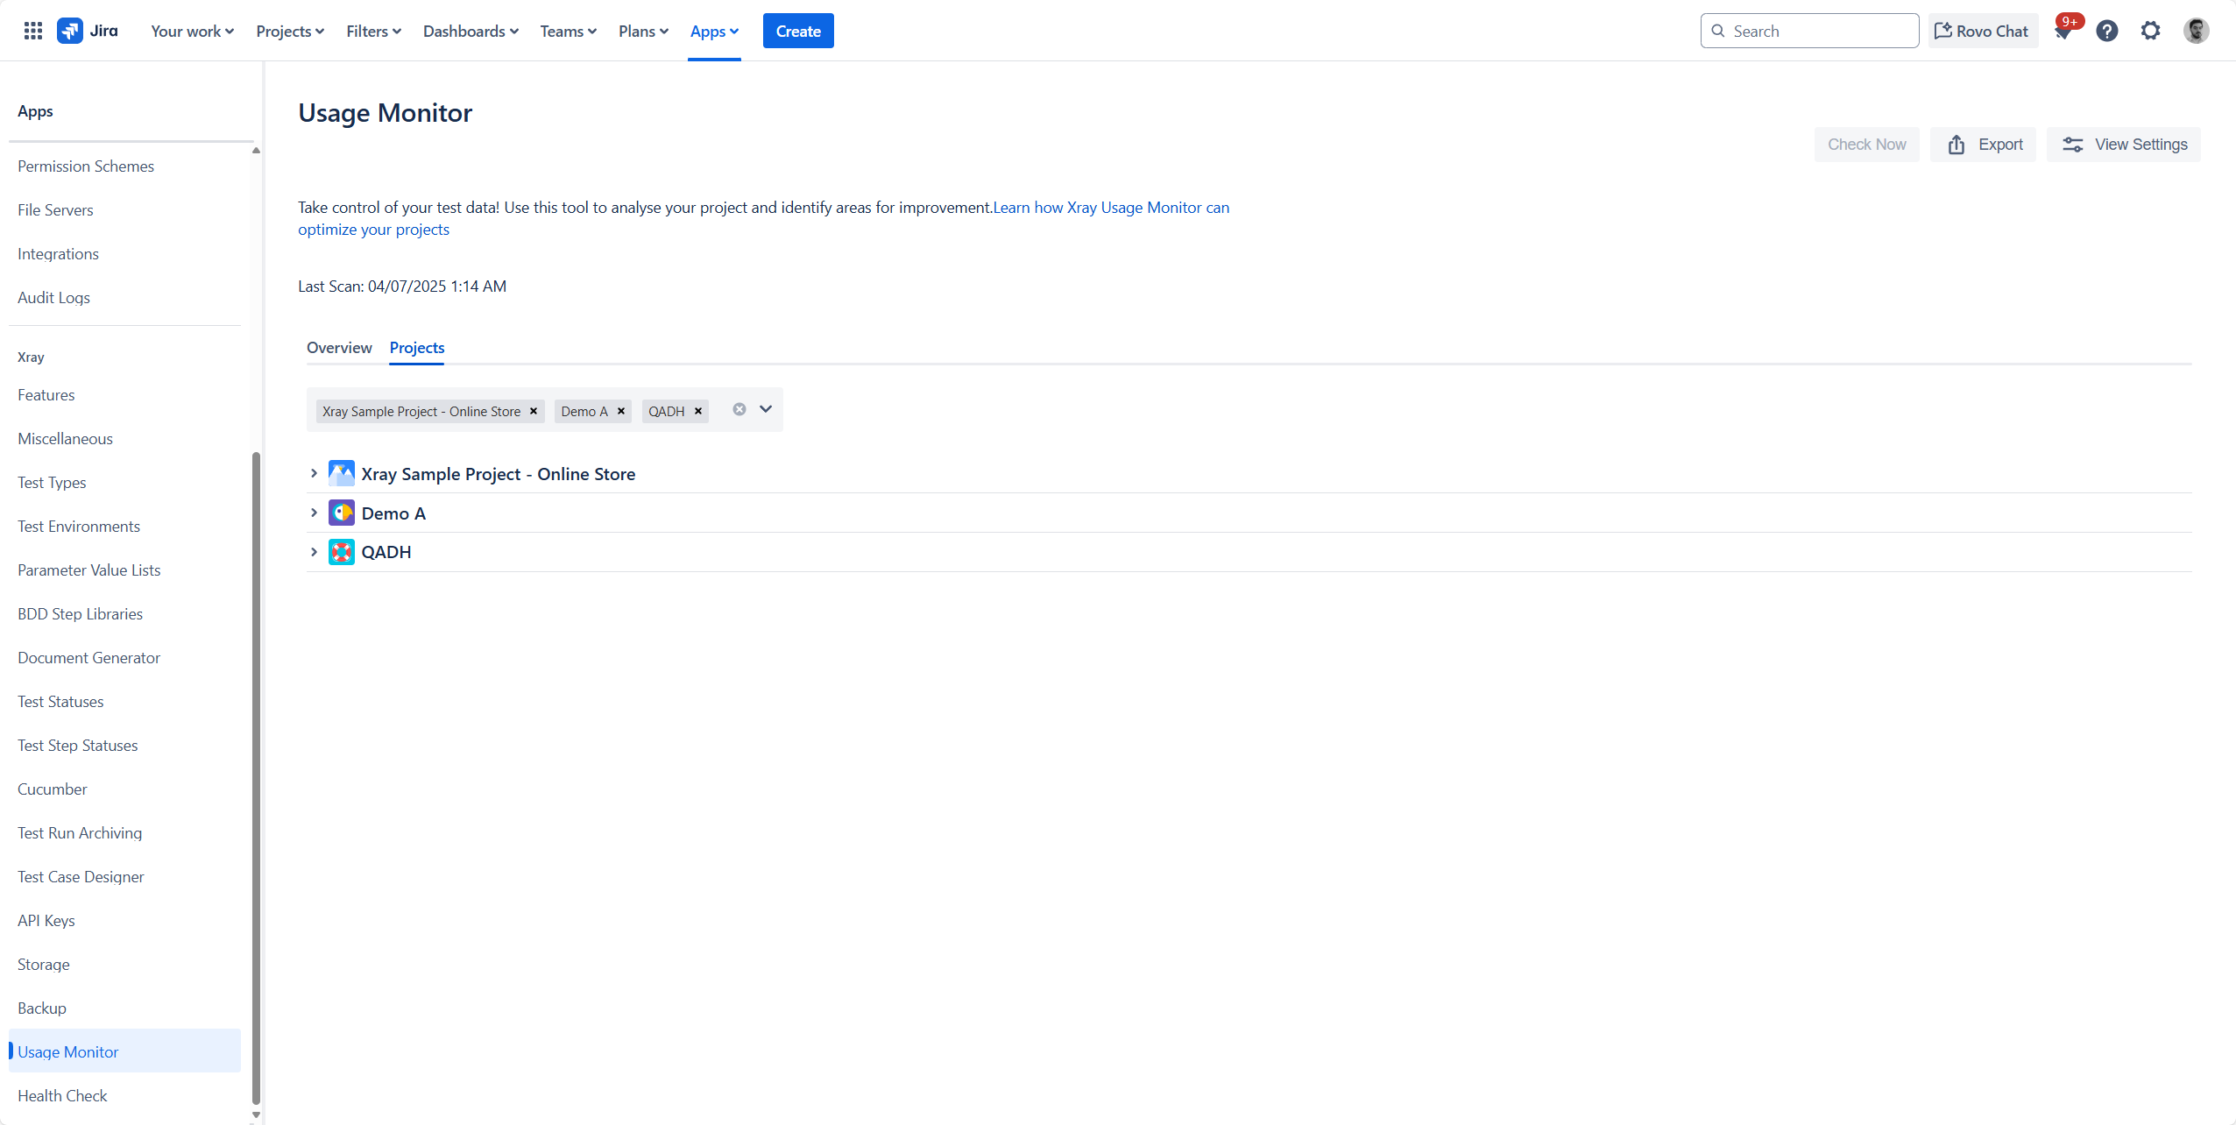The image size is (2236, 1125).
Task: Open the Apps menu
Action: pyautogui.click(x=714, y=31)
